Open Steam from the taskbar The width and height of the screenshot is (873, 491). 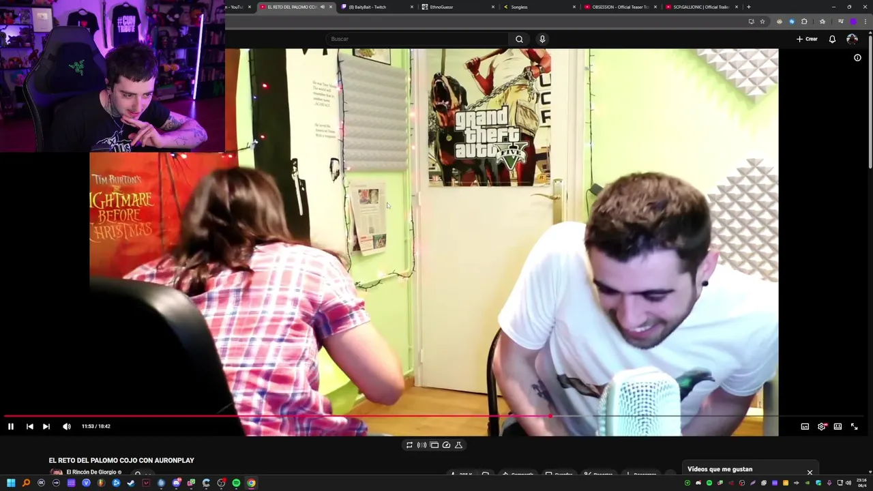point(131,483)
